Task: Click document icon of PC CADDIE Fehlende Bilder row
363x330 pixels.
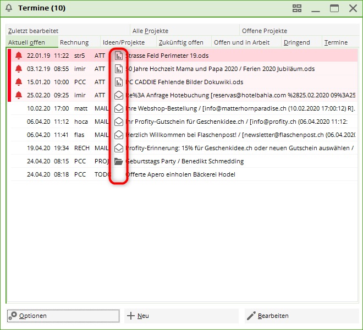Action: pos(118,82)
